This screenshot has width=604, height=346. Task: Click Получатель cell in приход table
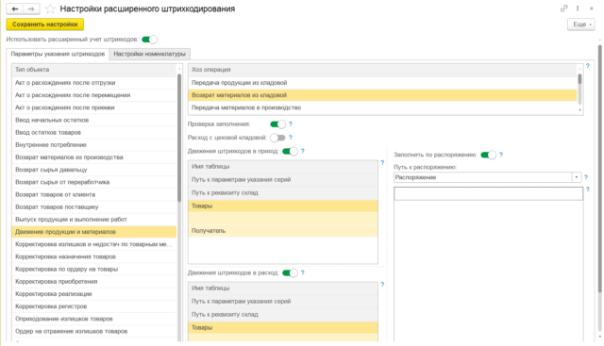click(x=283, y=231)
